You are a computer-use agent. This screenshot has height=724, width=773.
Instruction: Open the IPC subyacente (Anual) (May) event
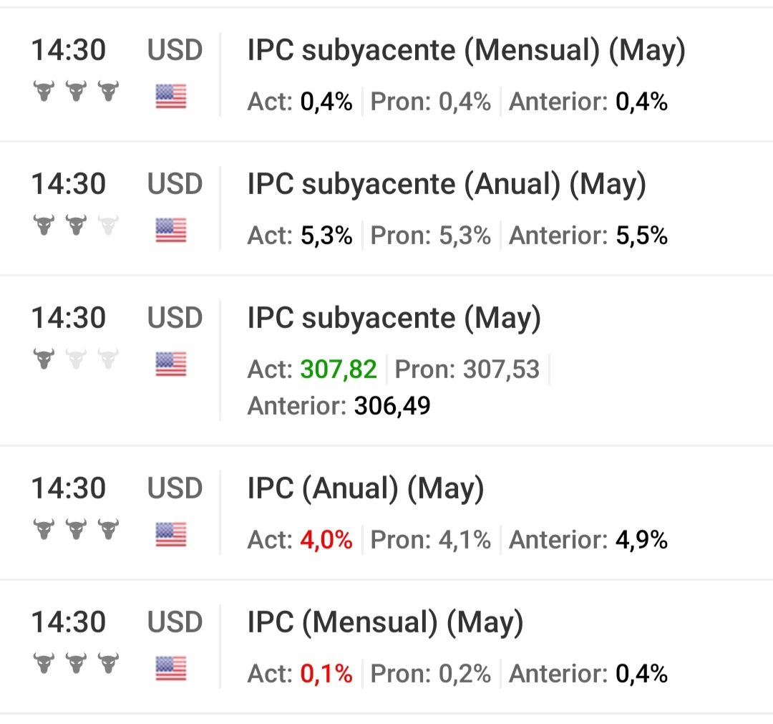click(446, 185)
